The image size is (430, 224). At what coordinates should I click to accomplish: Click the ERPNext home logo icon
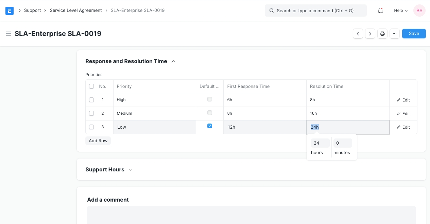(x=10, y=11)
